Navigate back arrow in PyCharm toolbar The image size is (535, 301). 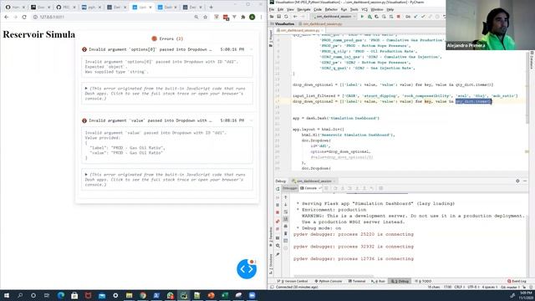point(295,17)
